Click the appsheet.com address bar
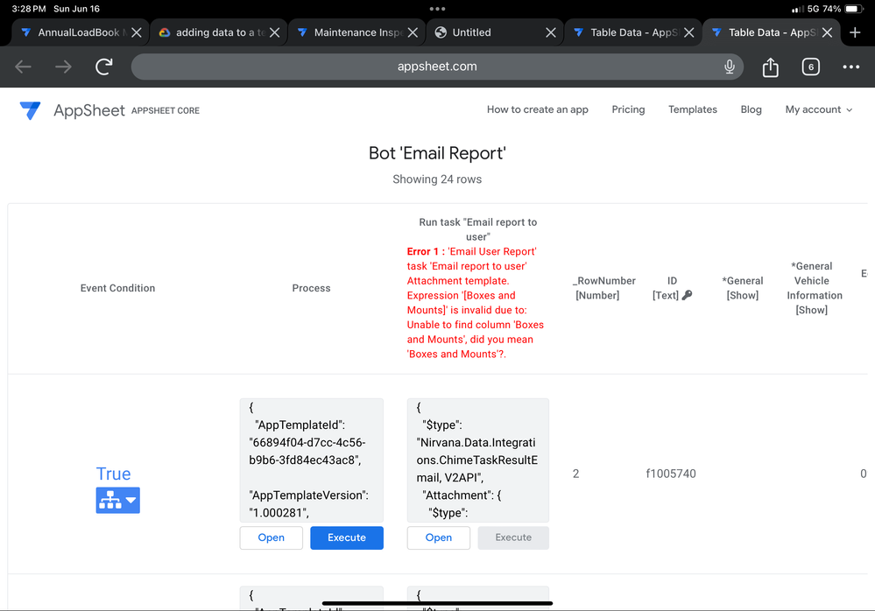 pos(437,67)
